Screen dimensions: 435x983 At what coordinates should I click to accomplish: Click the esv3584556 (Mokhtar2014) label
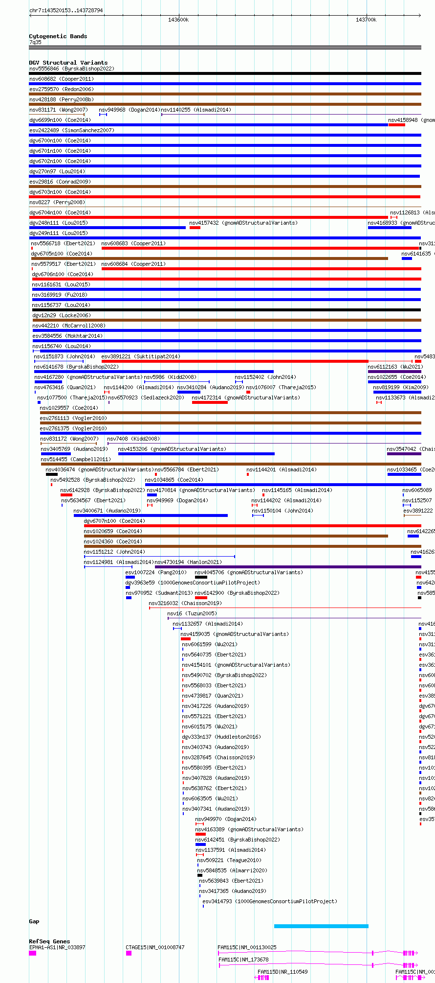coord(67,336)
